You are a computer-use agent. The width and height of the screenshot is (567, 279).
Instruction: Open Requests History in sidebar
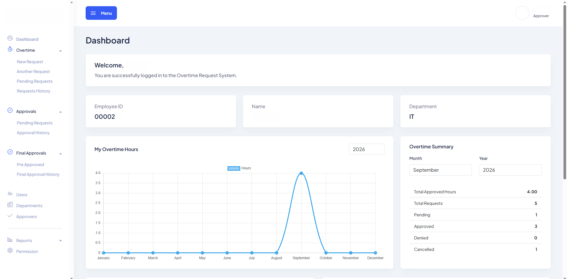pos(33,91)
